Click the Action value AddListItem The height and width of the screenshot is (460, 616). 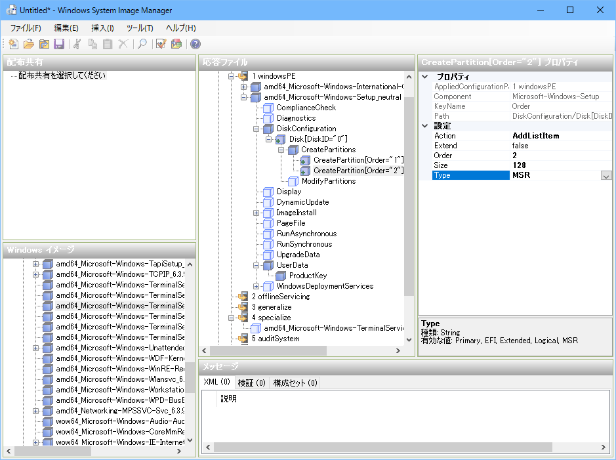coord(561,136)
